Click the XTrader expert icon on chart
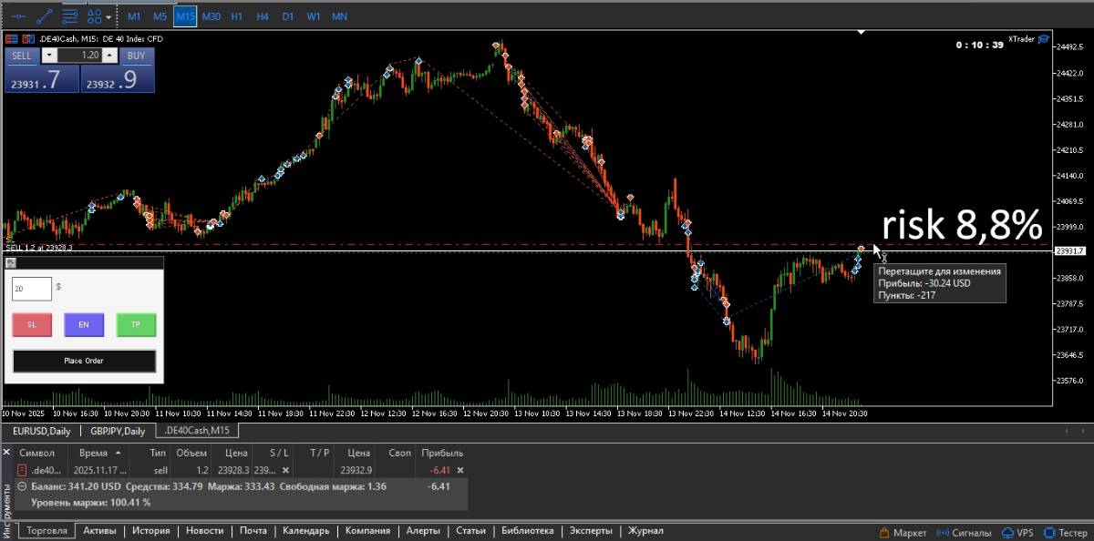Screen dimensions: 1094x541 coord(1043,39)
